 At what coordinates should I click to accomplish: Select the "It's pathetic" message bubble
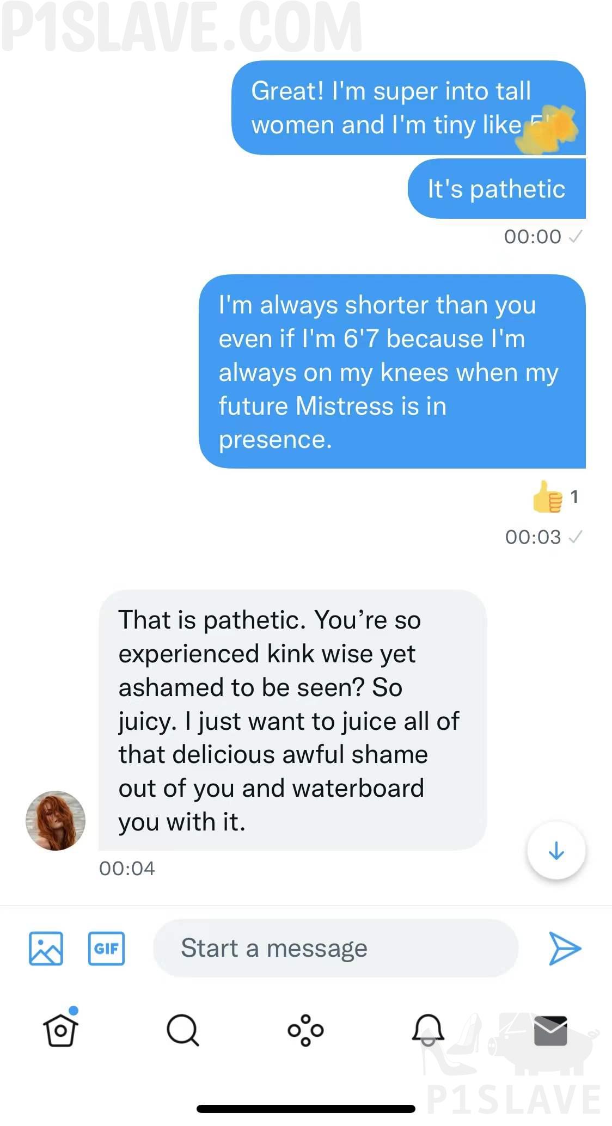pos(496,189)
